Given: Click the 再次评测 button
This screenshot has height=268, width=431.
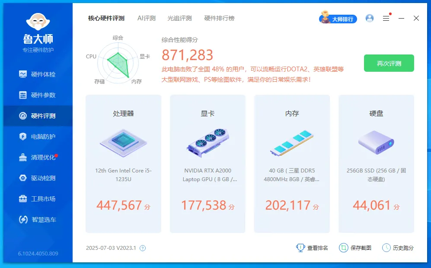Looking at the screenshot, I should (389, 63).
